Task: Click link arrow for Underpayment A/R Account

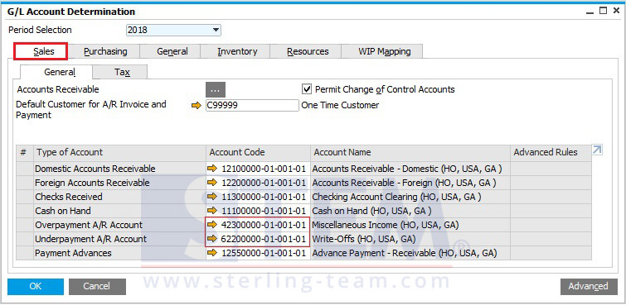Action: (212, 239)
